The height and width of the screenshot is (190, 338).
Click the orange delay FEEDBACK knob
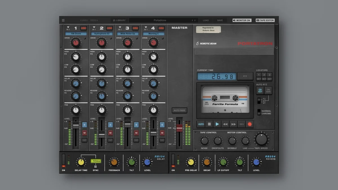click(114, 162)
